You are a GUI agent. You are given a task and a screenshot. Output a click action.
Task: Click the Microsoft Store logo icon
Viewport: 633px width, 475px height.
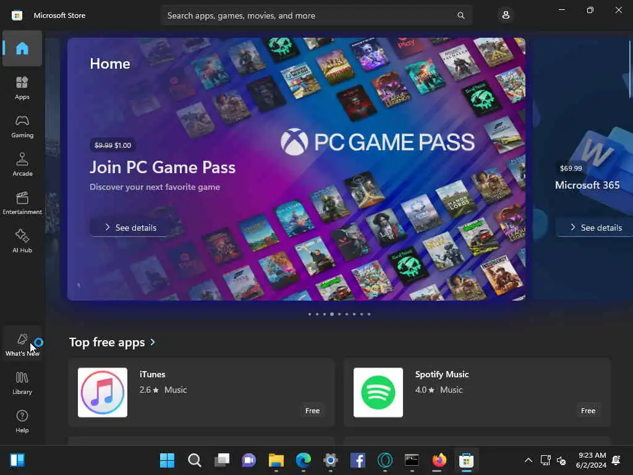tap(17, 15)
